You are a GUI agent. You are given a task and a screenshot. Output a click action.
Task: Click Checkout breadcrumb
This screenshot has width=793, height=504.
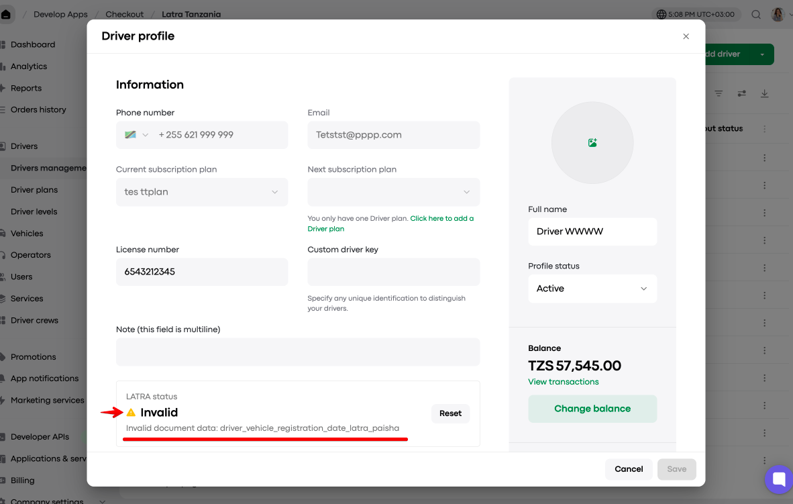coord(124,14)
